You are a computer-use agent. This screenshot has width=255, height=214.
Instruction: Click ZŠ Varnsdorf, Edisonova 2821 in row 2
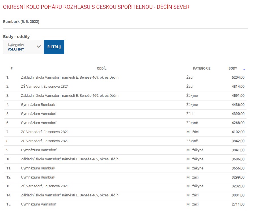click(x=45, y=87)
